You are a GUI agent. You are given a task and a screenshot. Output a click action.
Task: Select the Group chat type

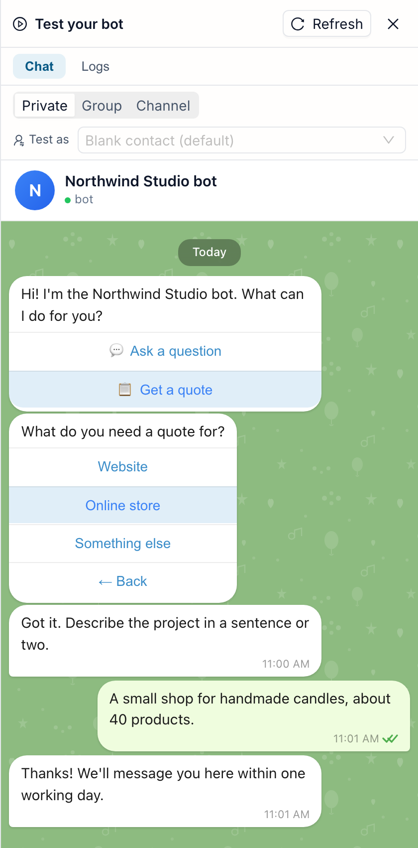point(102,106)
